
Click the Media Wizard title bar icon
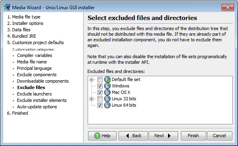[x=7, y=7]
